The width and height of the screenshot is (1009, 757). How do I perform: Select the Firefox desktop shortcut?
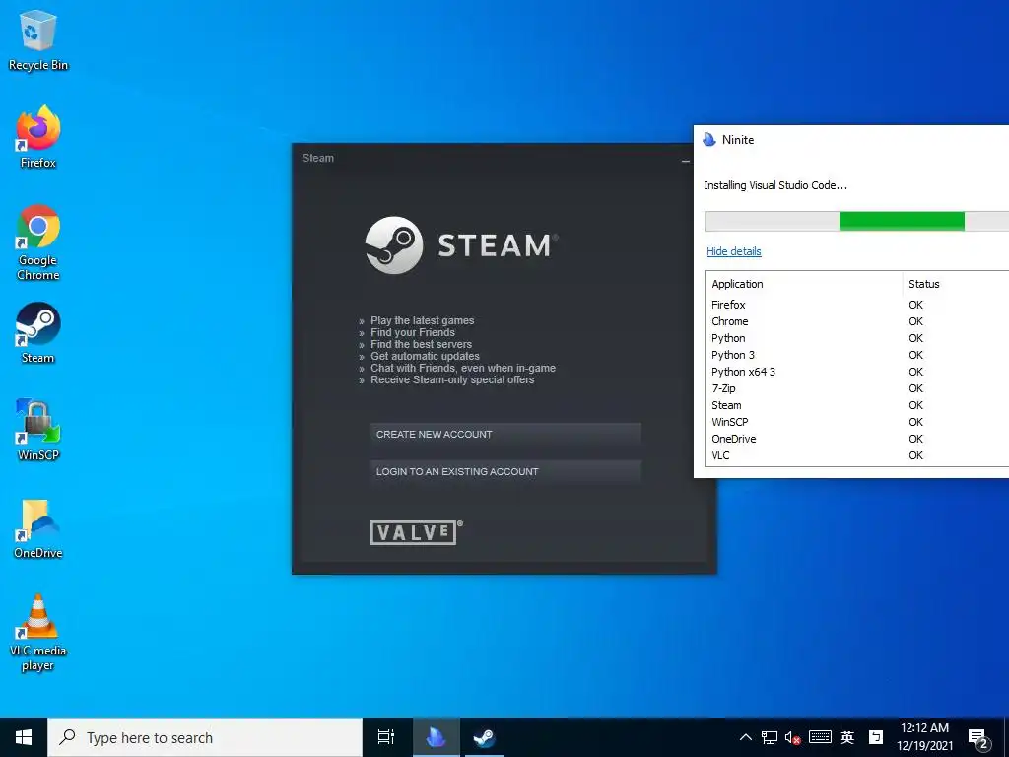coord(38,137)
